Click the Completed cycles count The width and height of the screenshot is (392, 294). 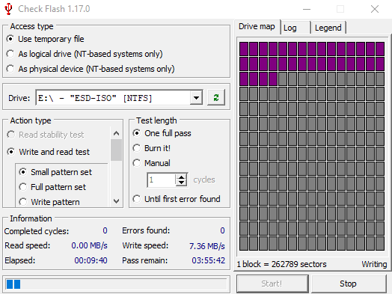tap(105, 230)
